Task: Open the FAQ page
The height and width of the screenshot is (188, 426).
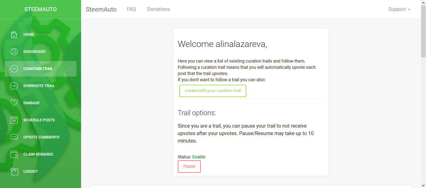Action: [131, 9]
